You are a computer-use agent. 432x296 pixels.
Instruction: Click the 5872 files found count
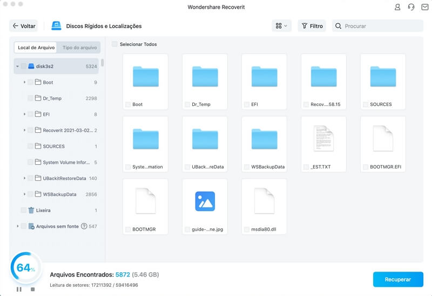click(123, 274)
